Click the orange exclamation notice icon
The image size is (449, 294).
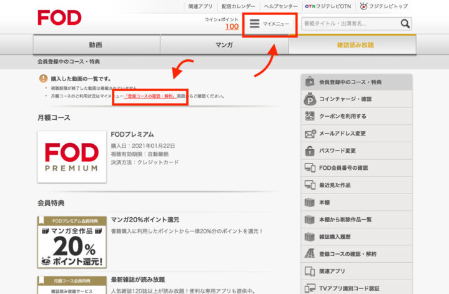[x=43, y=78]
